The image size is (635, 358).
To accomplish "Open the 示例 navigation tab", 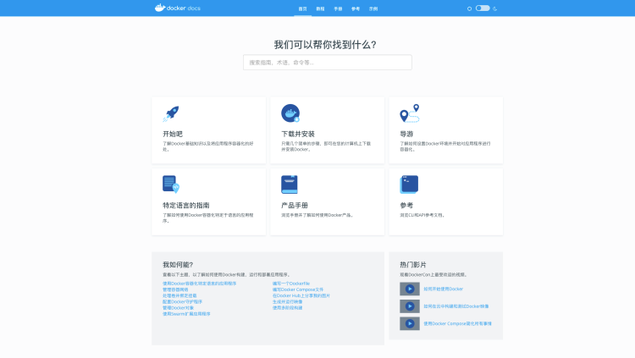I will click(373, 8).
